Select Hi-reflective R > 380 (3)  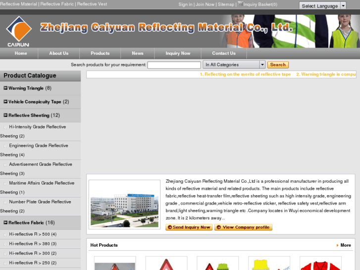[33, 244]
